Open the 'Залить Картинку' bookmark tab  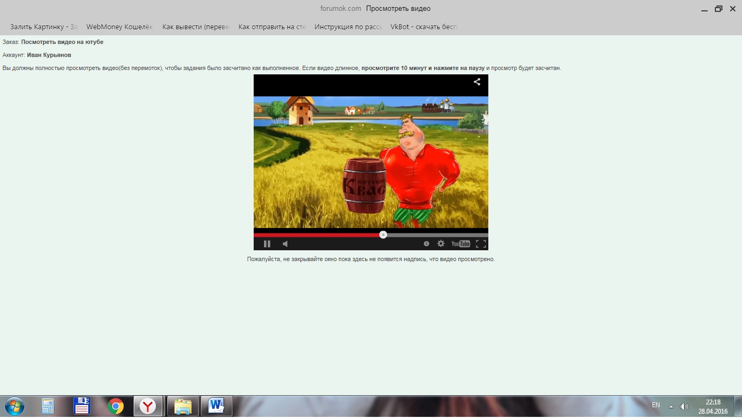(44, 27)
